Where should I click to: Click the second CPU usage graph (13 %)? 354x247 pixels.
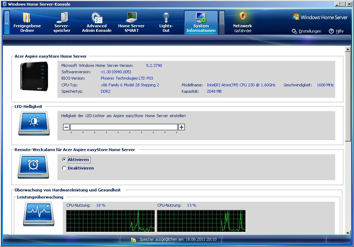click(201, 221)
